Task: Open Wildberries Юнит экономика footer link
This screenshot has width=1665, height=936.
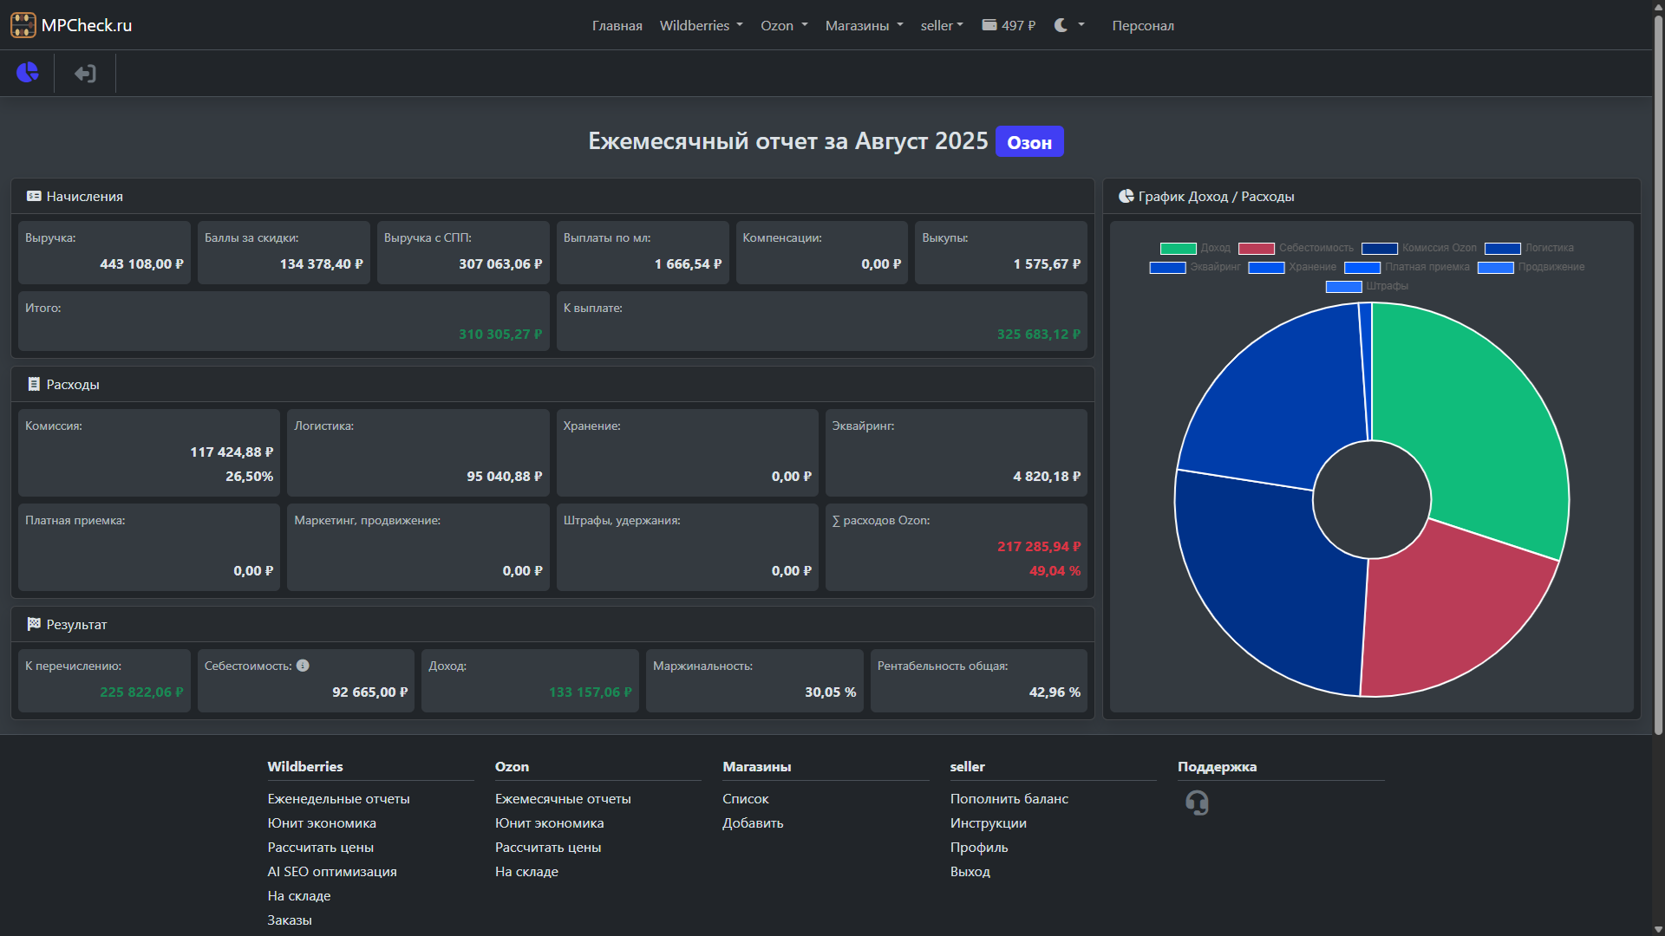Action: pos(322,822)
